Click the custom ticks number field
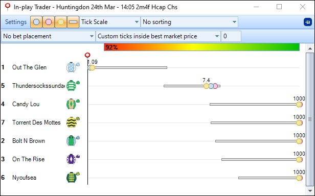 231,36
